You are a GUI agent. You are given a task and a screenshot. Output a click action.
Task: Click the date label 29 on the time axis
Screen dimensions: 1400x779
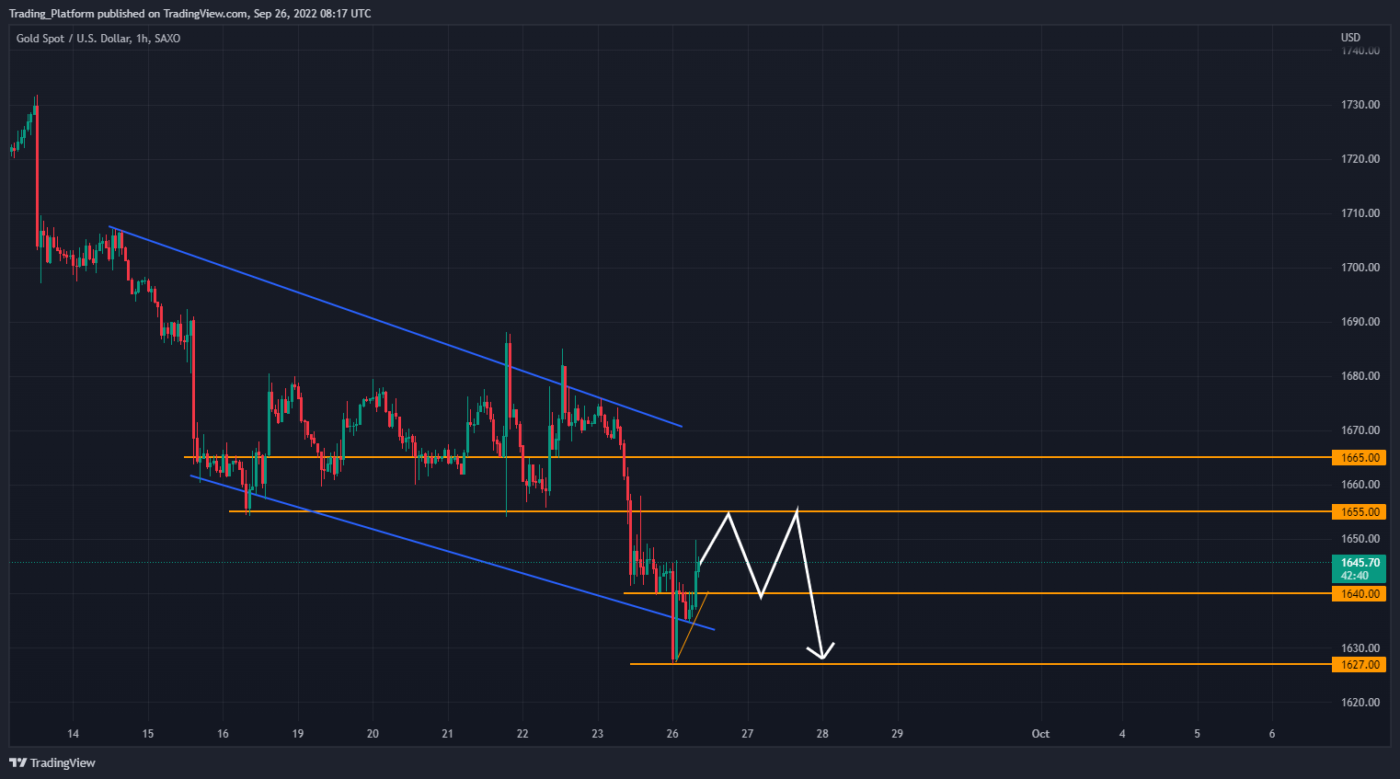897,734
